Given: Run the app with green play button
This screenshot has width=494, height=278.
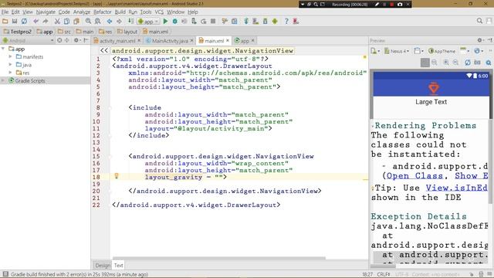Looking at the screenshot, I should point(165,22).
